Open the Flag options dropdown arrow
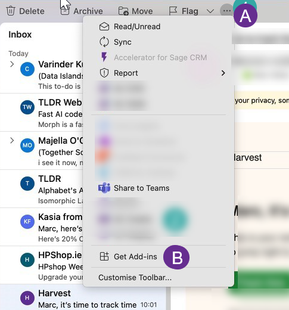Screen dimensions: 289x310 pos(210,11)
